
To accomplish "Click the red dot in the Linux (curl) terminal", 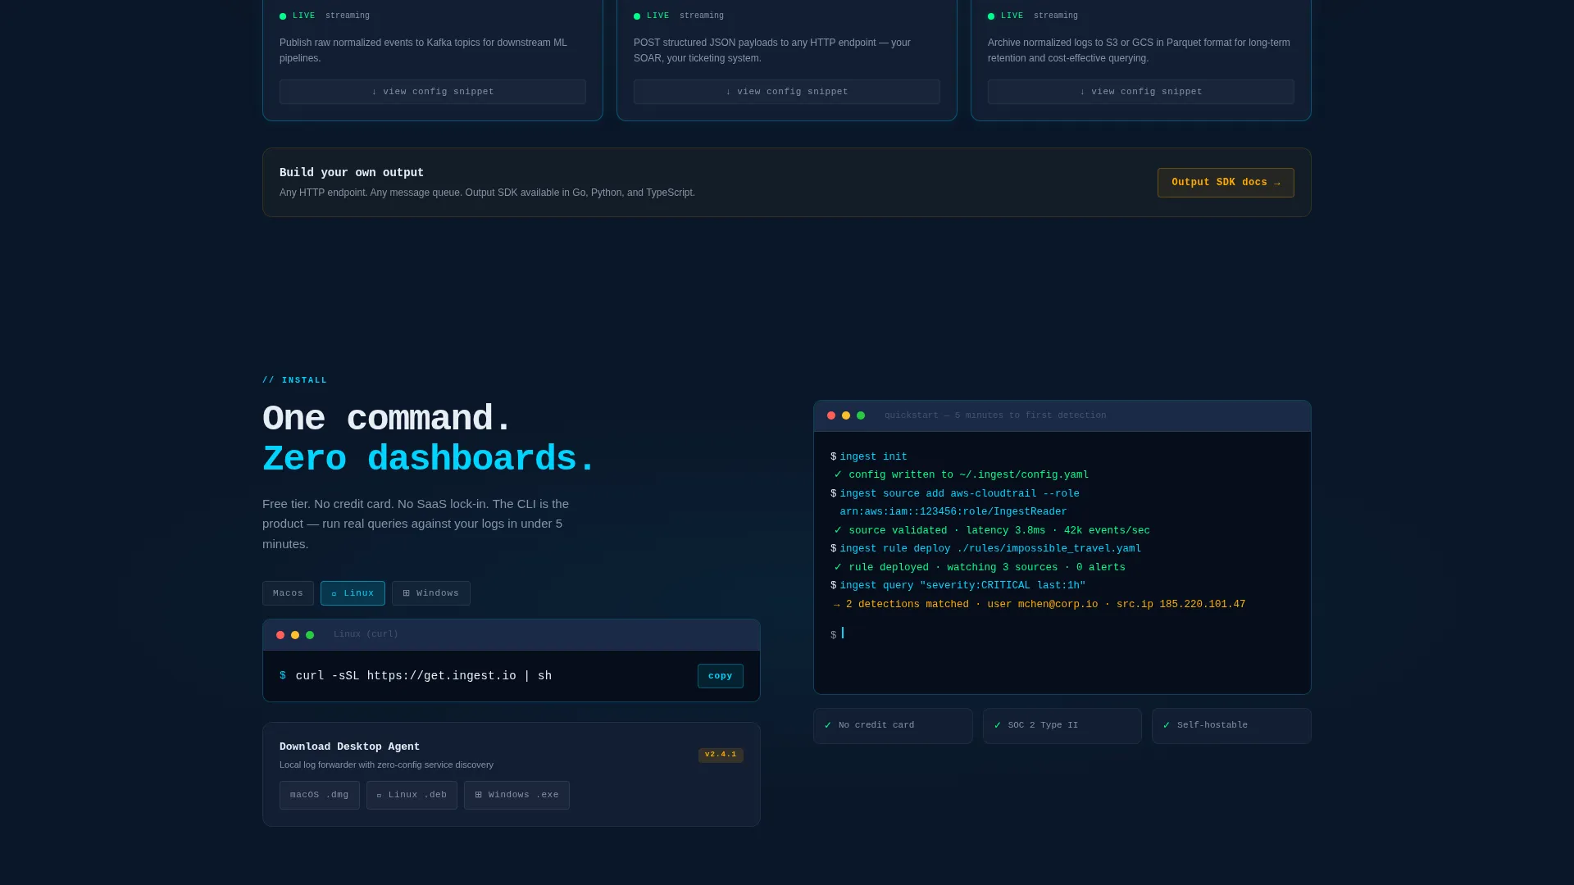I will coord(280,635).
